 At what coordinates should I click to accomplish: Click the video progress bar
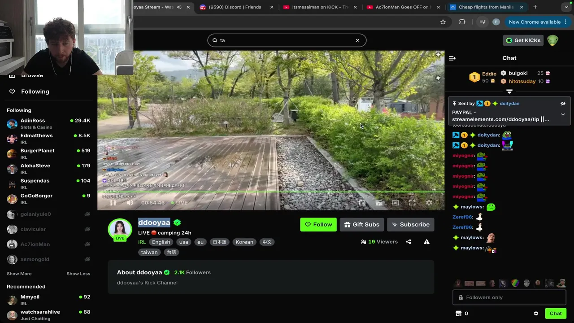pyautogui.click(x=271, y=192)
